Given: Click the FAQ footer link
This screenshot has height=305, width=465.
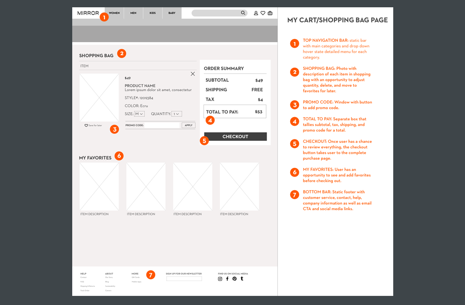Looking at the screenshot, I should (x=82, y=282).
